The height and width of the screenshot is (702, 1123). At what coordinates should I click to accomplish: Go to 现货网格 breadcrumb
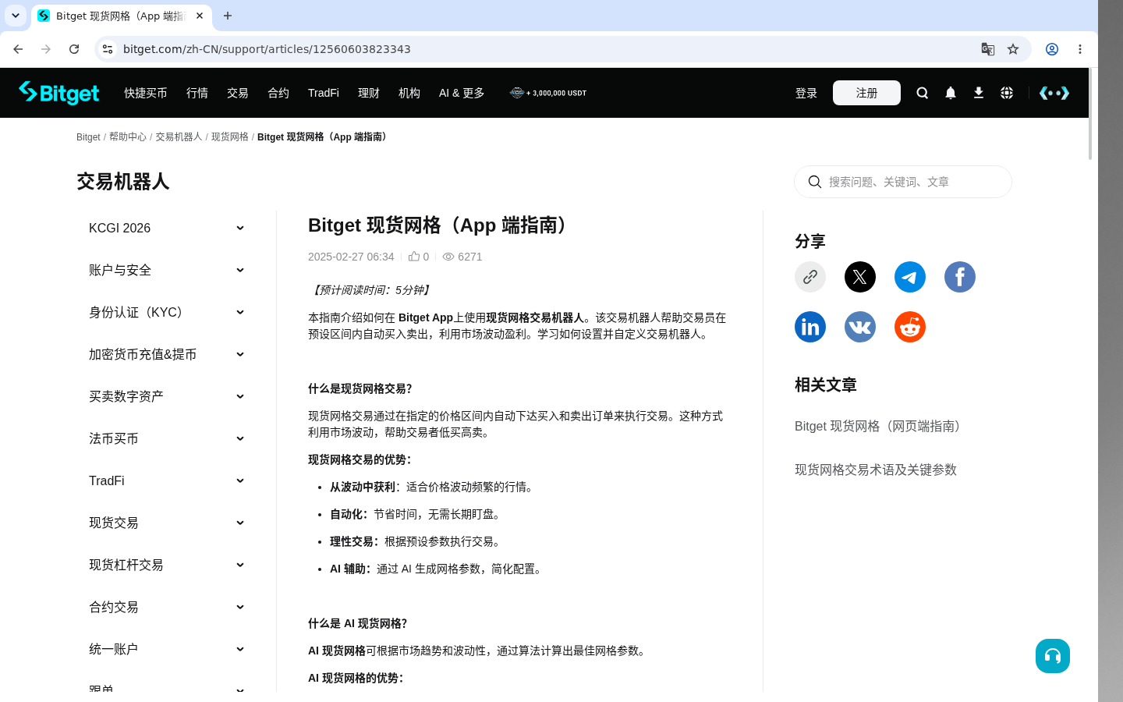tap(230, 136)
